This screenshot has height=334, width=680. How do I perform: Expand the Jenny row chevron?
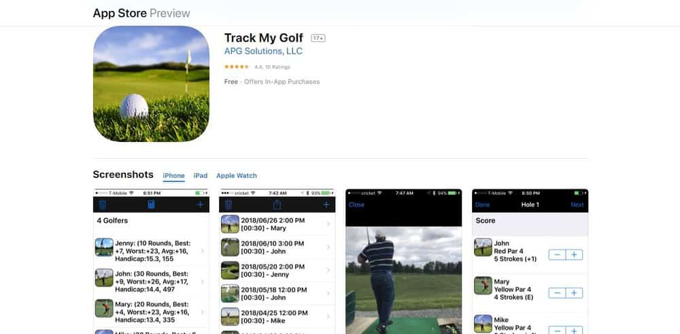click(203, 251)
